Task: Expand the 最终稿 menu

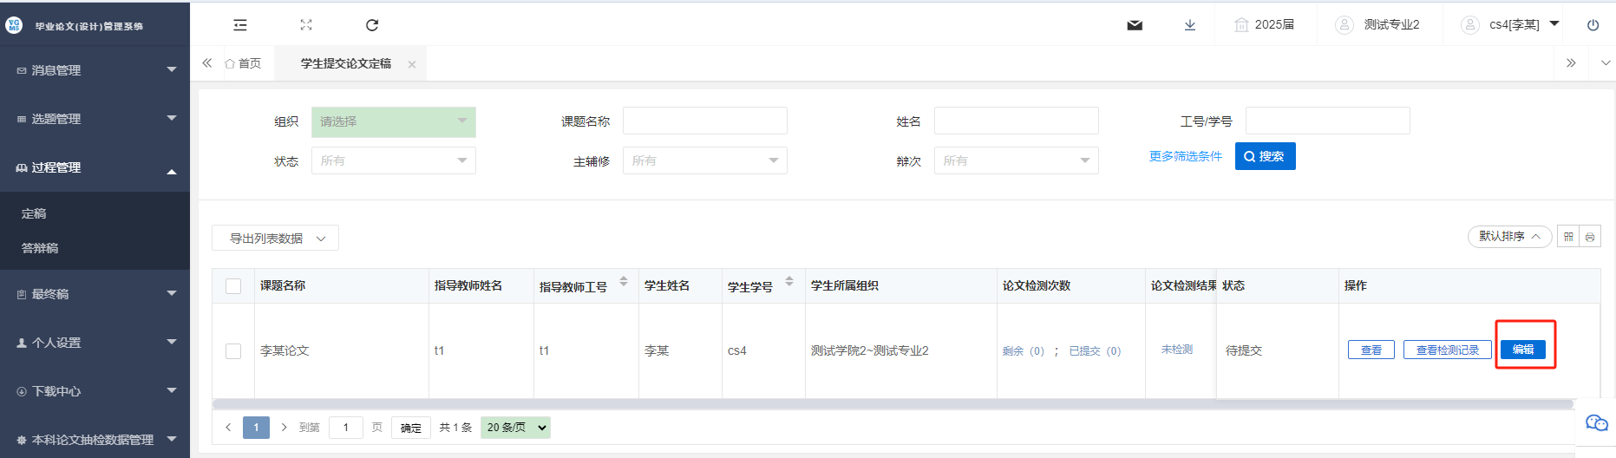Action: [x=95, y=294]
